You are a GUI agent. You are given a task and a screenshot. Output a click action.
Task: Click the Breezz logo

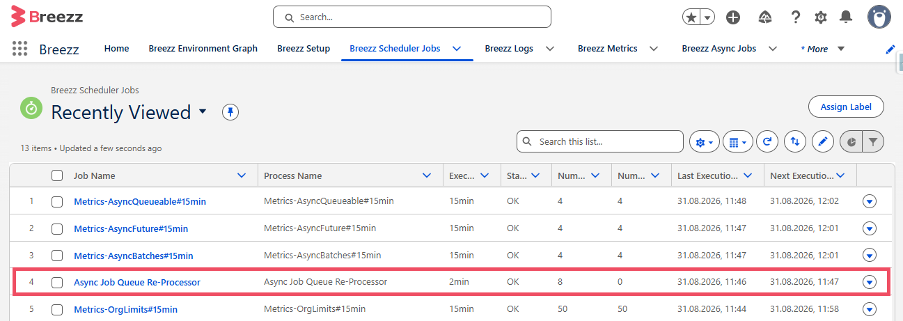46,16
